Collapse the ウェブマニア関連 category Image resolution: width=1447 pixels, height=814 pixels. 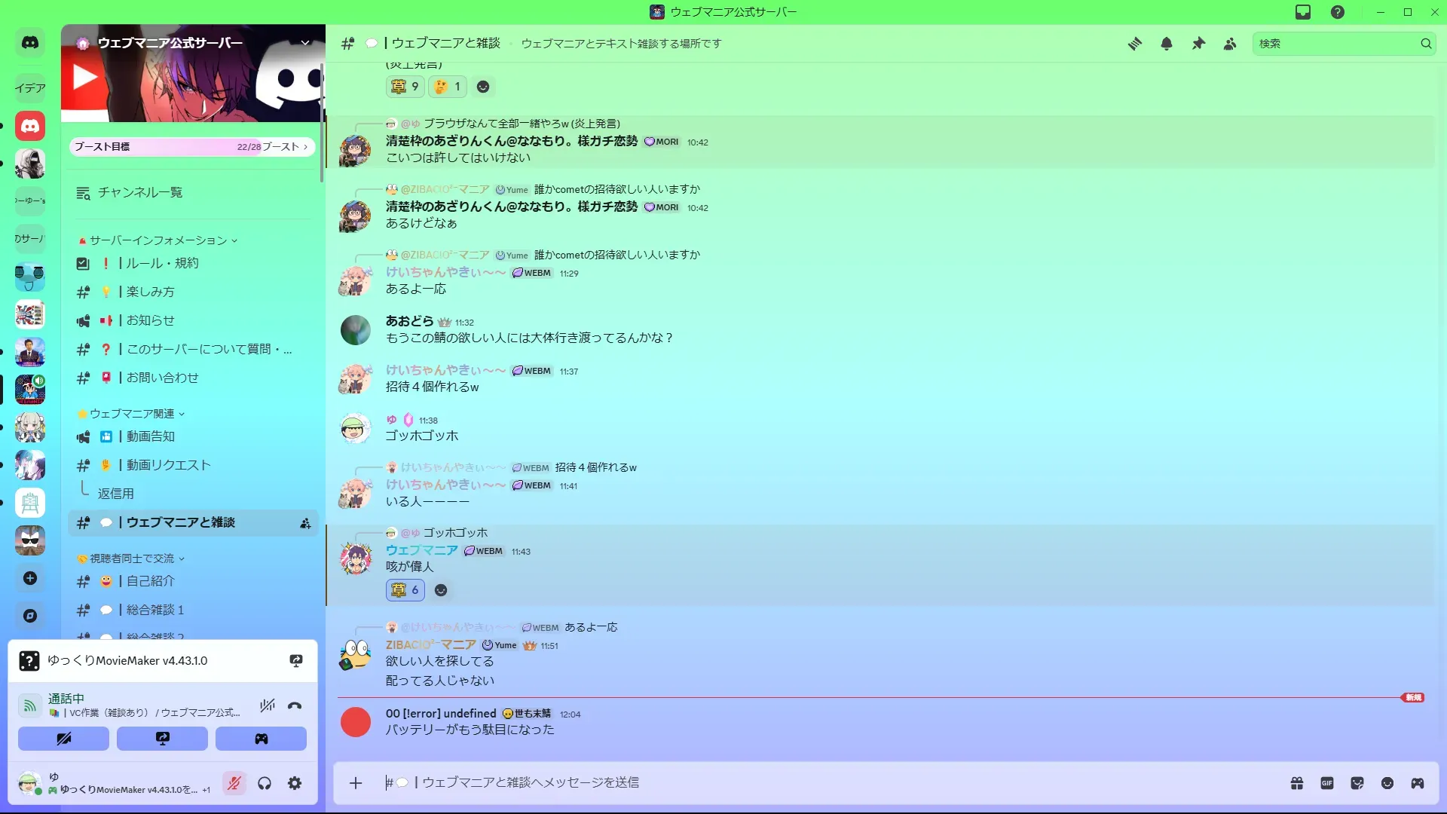coord(131,414)
